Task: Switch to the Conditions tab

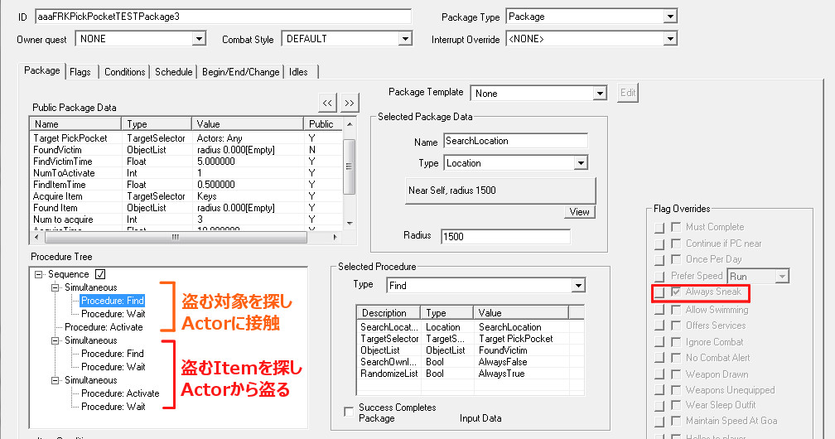Action: [x=124, y=72]
